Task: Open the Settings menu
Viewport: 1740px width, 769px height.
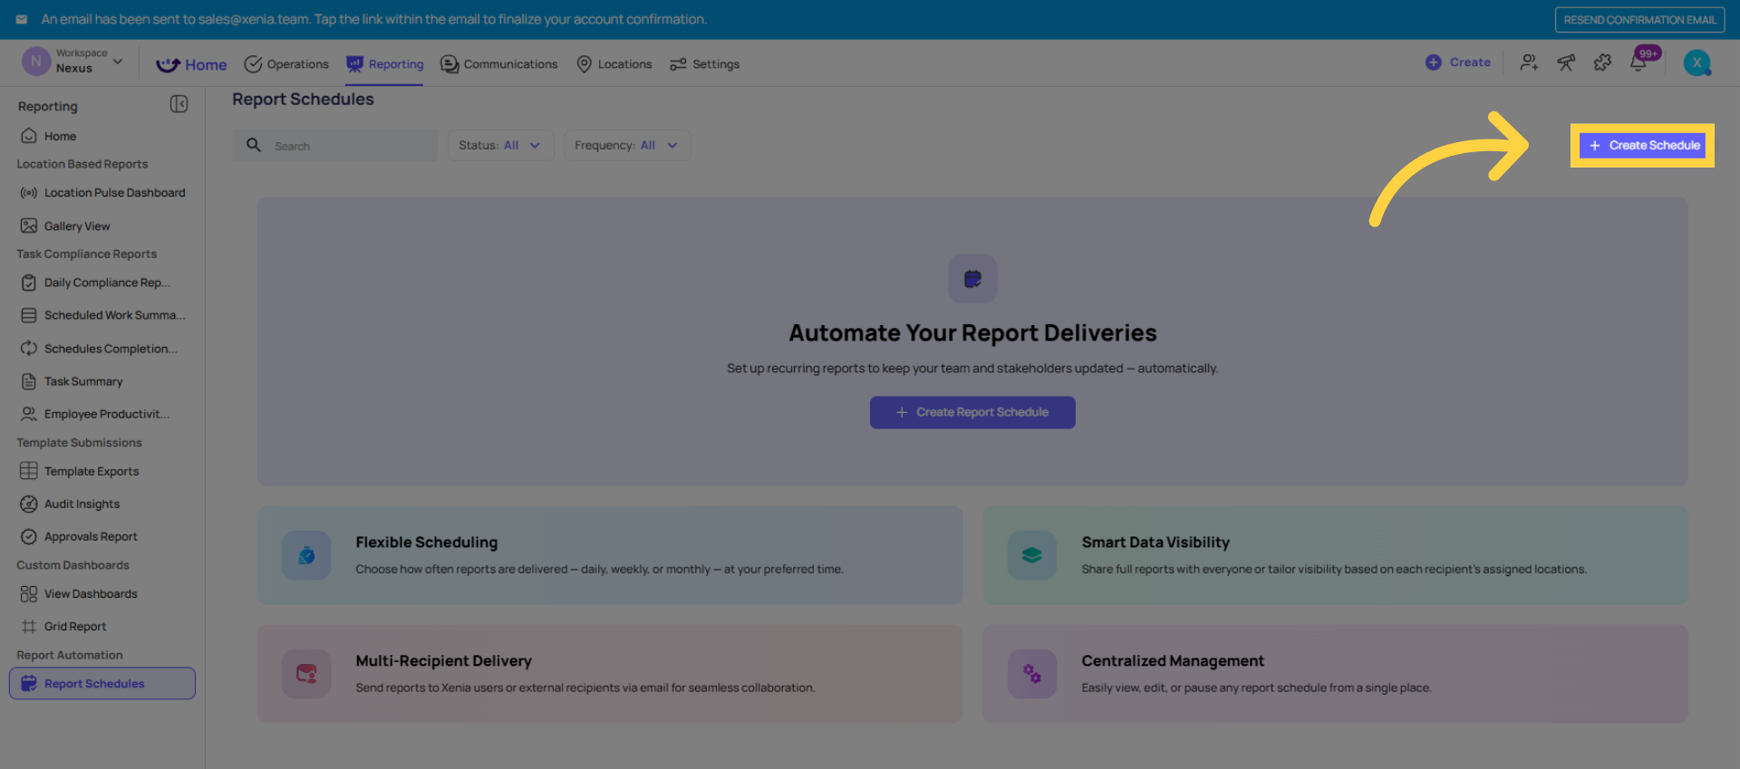Action: click(x=704, y=64)
